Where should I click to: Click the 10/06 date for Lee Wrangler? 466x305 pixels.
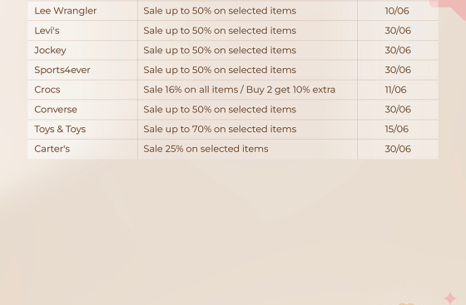pos(397,11)
